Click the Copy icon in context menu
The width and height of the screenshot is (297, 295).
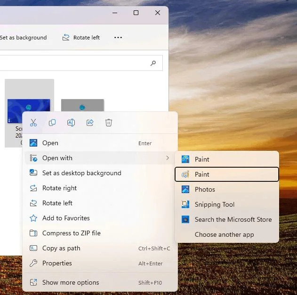pos(52,123)
